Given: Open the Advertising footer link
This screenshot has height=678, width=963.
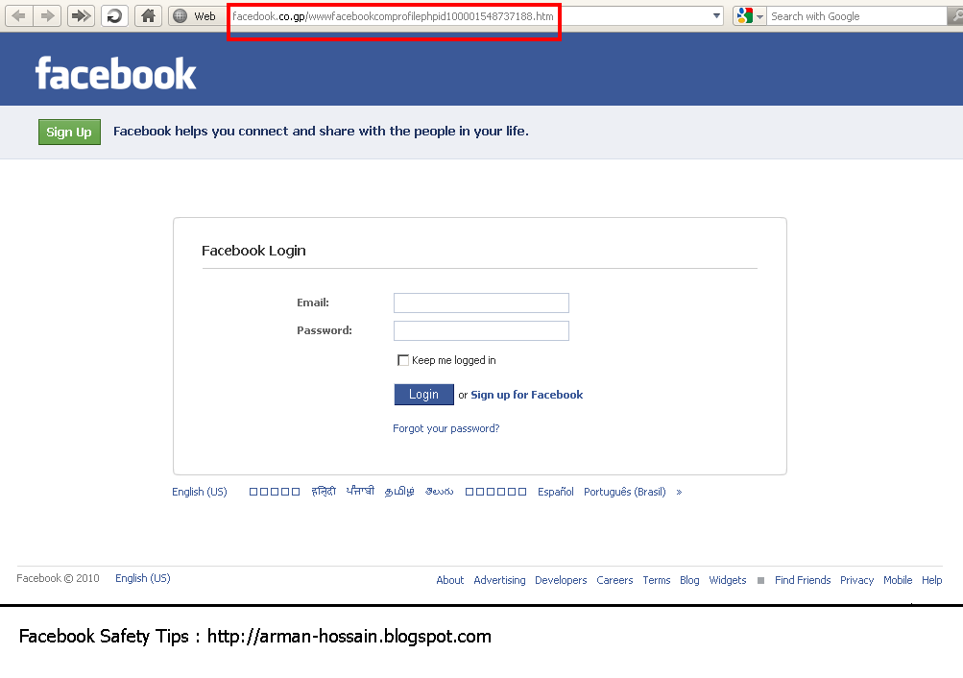Looking at the screenshot, I should (x=499, y=580).
